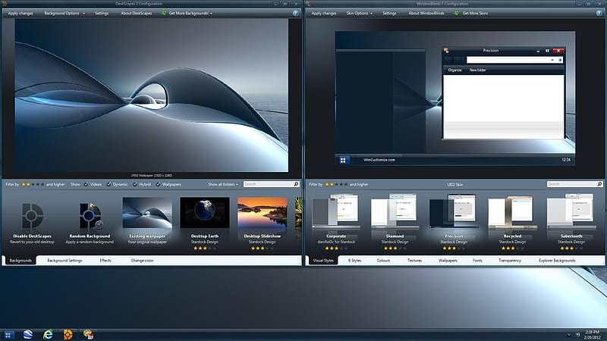The height and width of the screenshot is (341, 607).
Task: Open Settings in WindowBlinds menu bar
Action: click(389, 13)
